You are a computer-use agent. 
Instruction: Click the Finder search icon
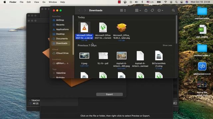(x=173, y=10)
